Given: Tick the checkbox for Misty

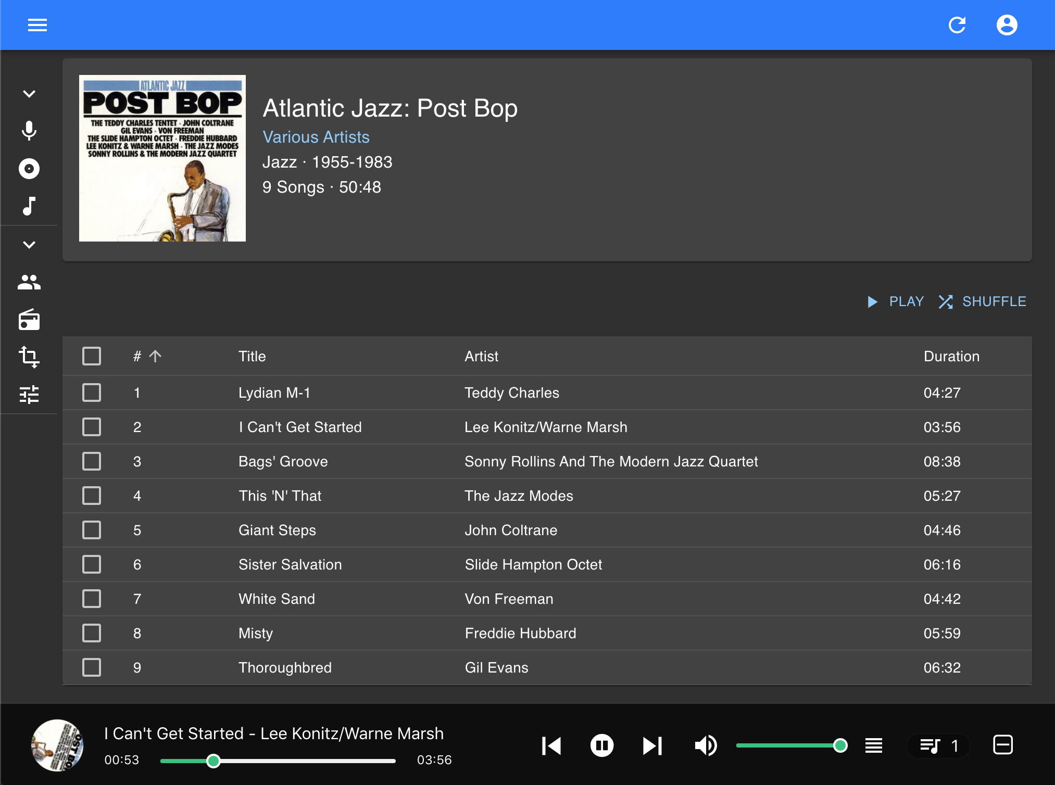Looking at the screenshot, I should [x=92, y=633].
